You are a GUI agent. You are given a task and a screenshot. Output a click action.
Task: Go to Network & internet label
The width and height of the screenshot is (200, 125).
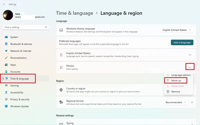21,51
